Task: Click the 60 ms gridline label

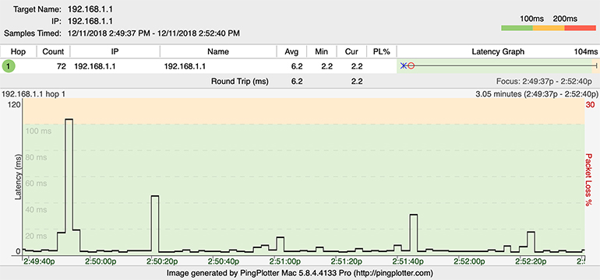Action: (x=36, y=184)
